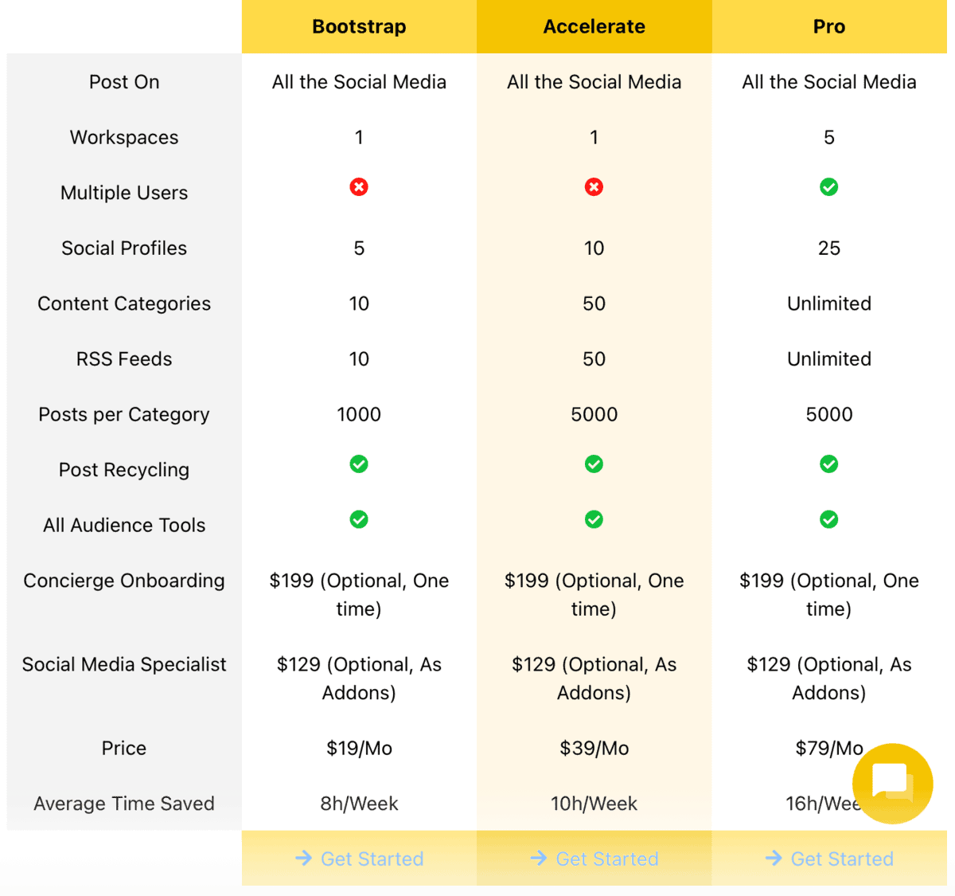Click the green check for Accelerate Post Recycling
This screenshot has width=955, height=896.
click(594, 464)
